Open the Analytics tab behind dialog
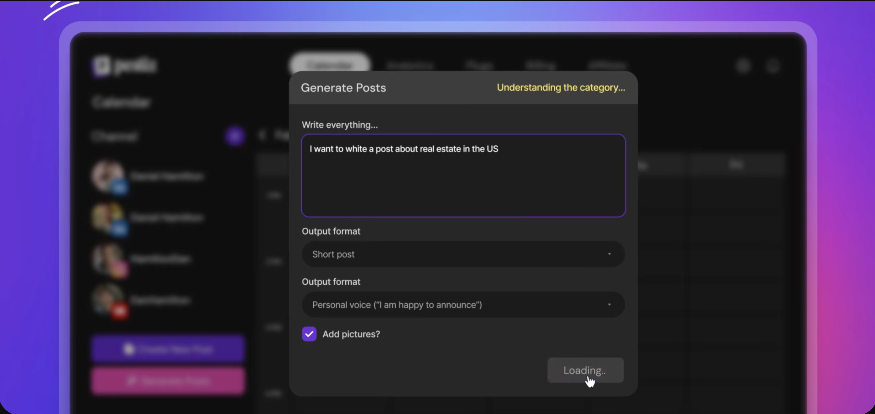The width and height of the screenshot is (875, 414). click(410, 65)
